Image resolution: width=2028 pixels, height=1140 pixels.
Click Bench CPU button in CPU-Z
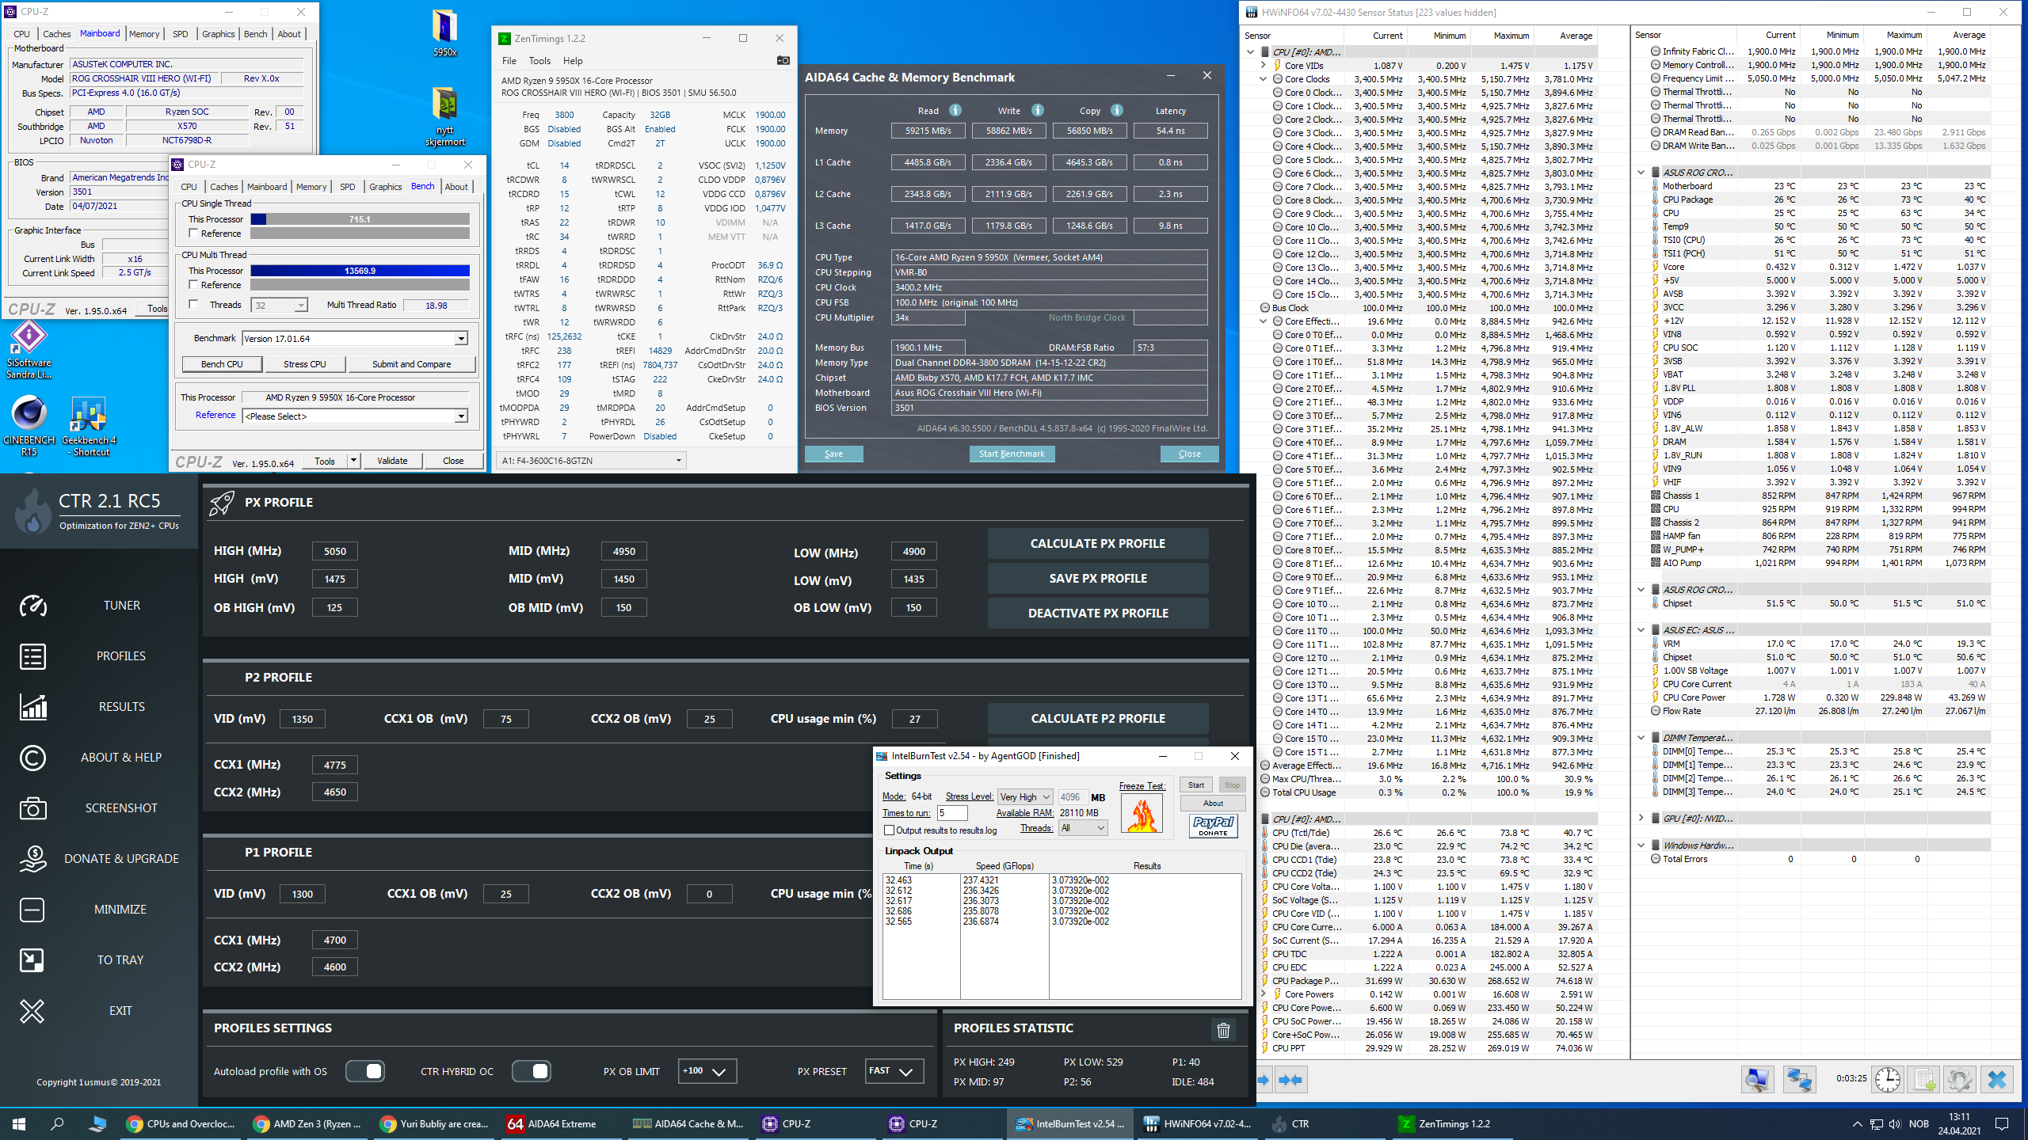222,364
